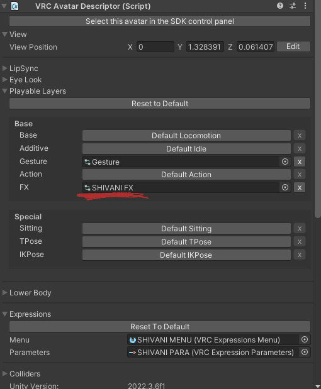Open the object picker for Gesture layer
Image resolution: width=321 pixels, height=389 pixels.
click(x=285, y=162)
